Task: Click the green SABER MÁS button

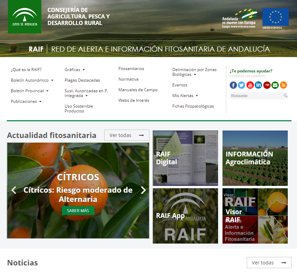Action: coord(78,210)
